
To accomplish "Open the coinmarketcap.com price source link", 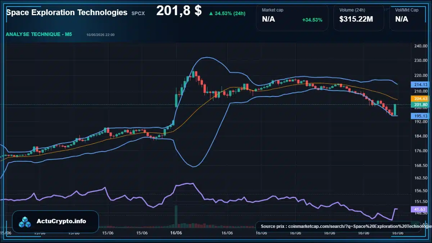I will (346, 226).
